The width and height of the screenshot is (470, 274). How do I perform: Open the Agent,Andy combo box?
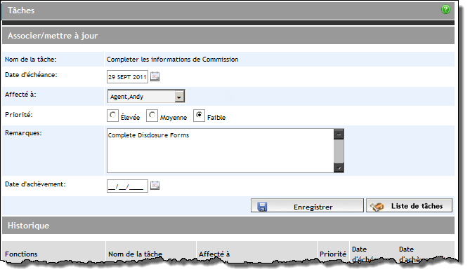click(x=146, y=96)
